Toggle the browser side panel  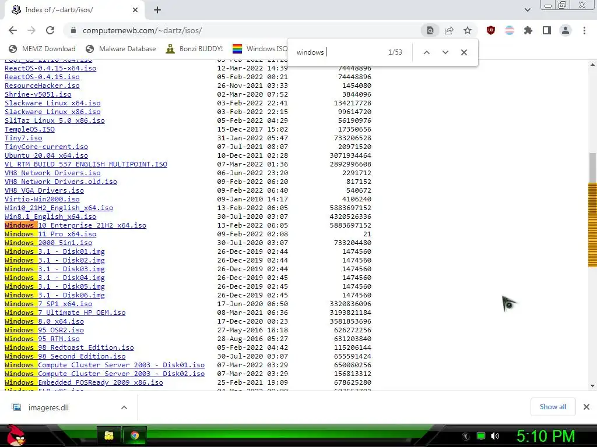[547, 30]
